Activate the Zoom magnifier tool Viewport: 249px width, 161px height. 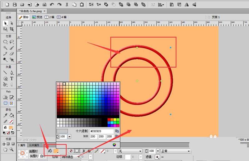12,149
